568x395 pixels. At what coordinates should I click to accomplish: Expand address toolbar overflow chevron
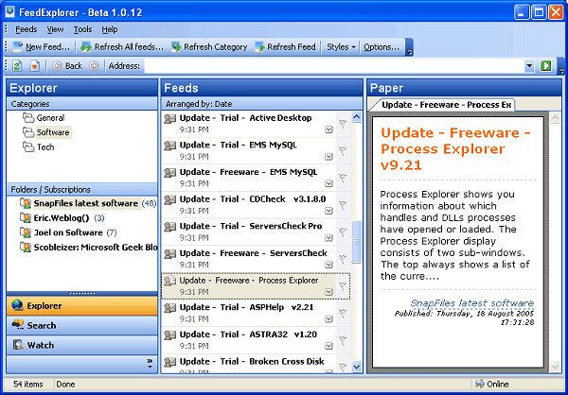560,66
